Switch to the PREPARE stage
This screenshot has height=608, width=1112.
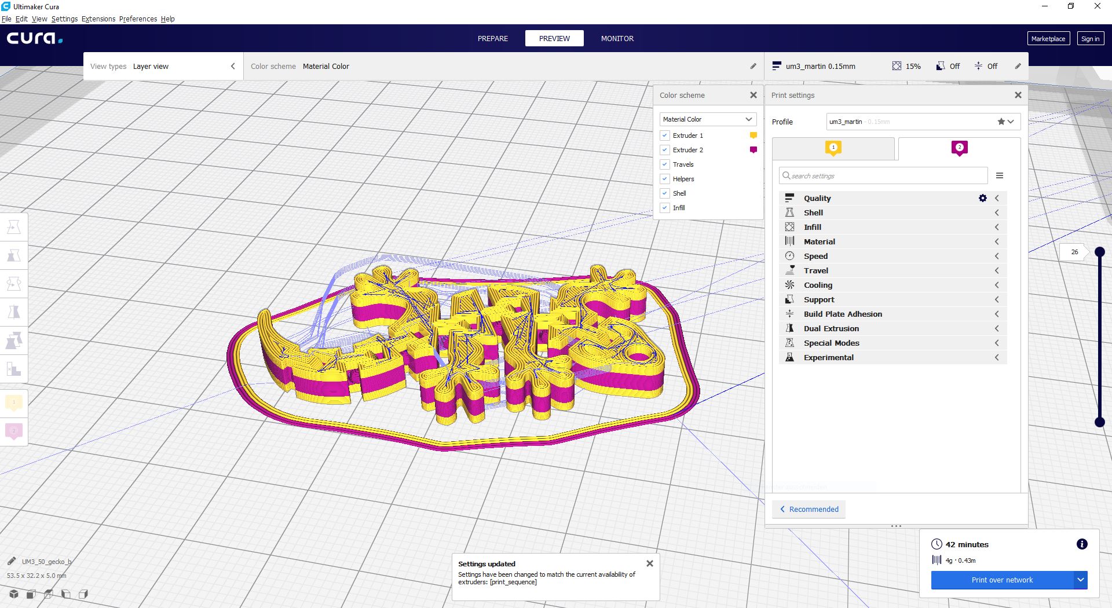tap(493, 38)
